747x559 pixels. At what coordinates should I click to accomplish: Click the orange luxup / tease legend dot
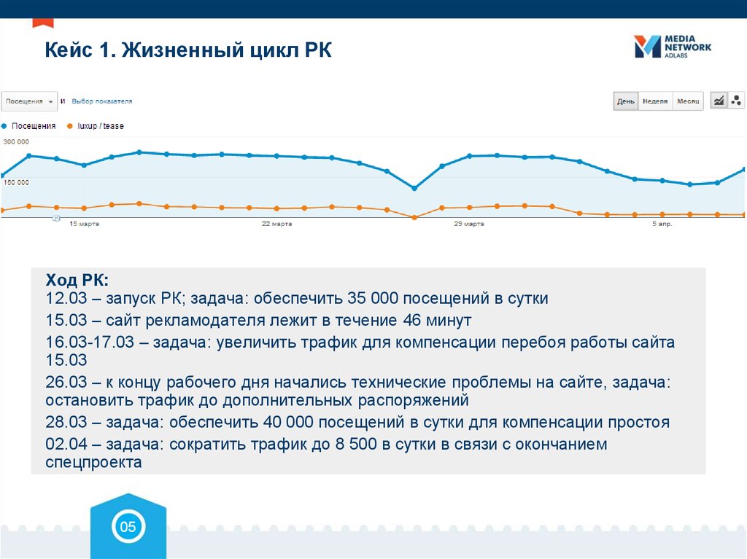[x=71, y=125]
